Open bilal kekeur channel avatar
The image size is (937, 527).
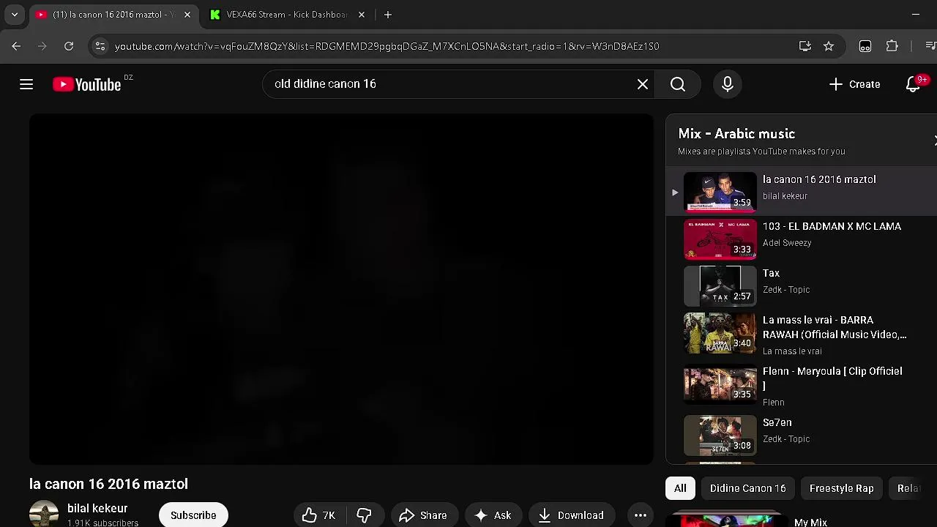coord(44,515)
